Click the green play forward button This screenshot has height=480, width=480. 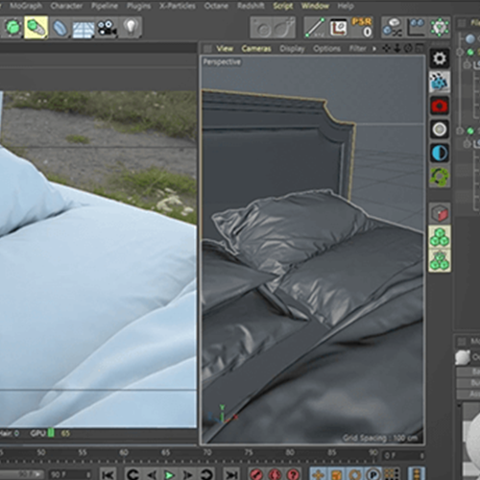point(169,475)
